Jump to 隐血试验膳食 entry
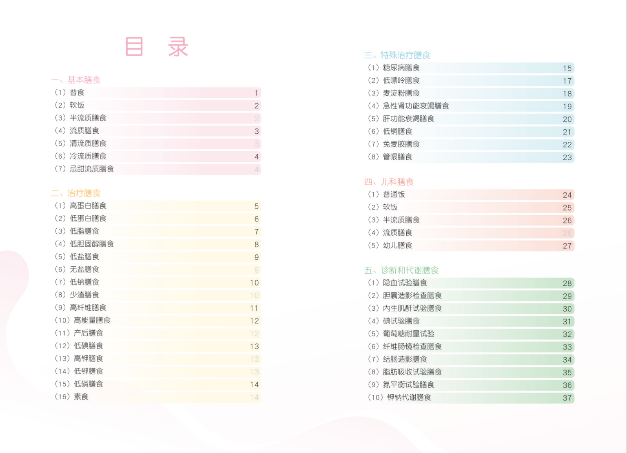The width and height of the screenshot is (627, 453). (405, 283)
